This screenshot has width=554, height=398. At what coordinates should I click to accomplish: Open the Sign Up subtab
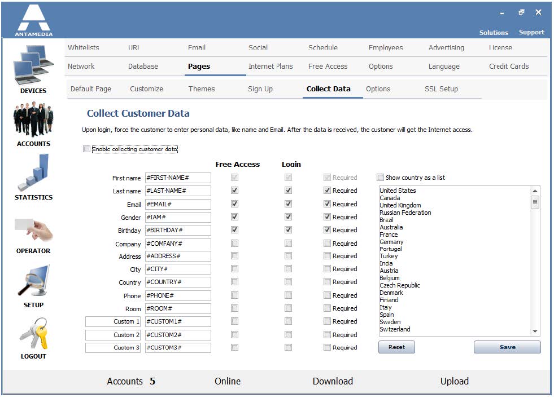(260, 89)
